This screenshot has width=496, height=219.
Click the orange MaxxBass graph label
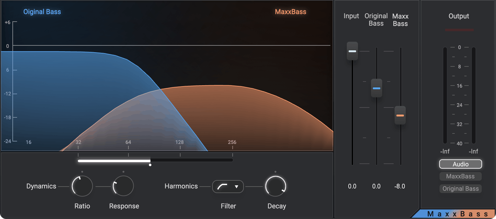pyautogui.click(x=290, y=12)
